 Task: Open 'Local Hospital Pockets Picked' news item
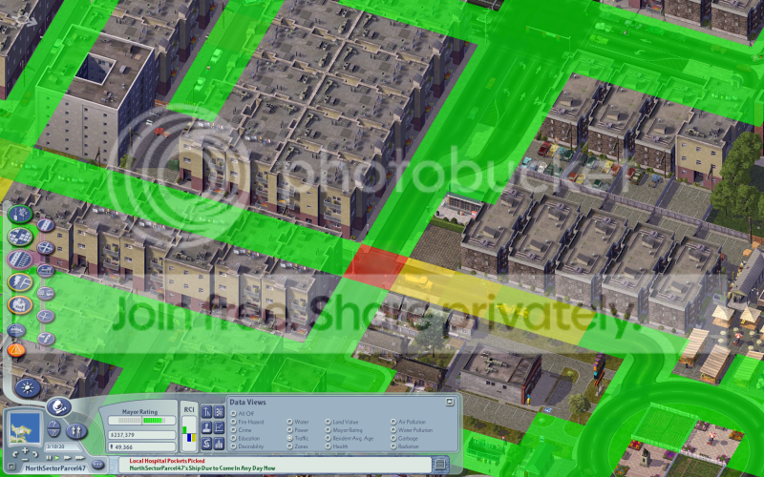pyautogui.click(x=167, y=461)
